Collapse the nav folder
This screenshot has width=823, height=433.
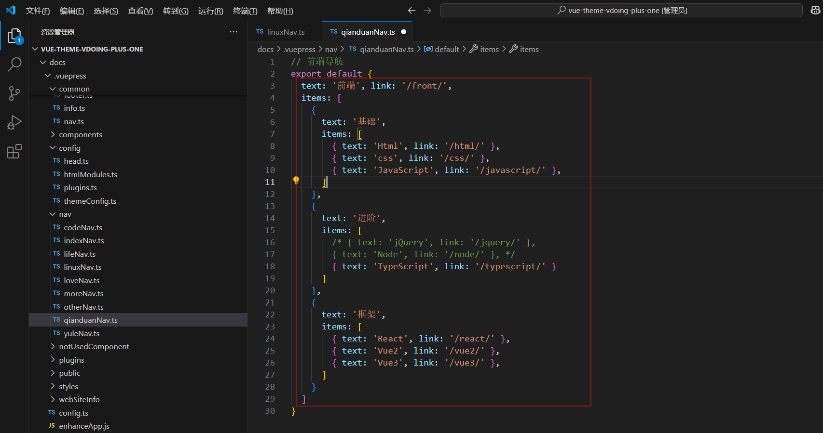click(138, 214)
